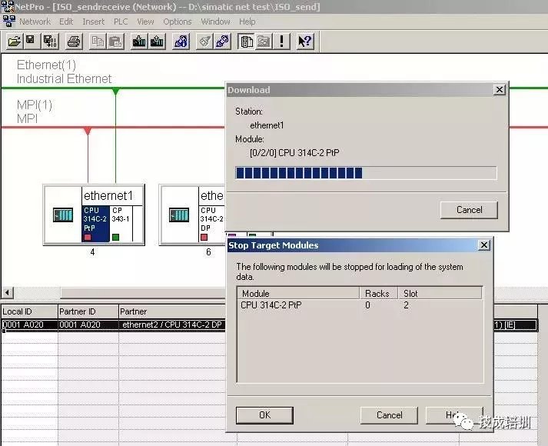The image size is (548, 446).
Task: Click the left scroll arrow of horizontal scrollbar
Action: pyautogui.click(x=8, y=293)
